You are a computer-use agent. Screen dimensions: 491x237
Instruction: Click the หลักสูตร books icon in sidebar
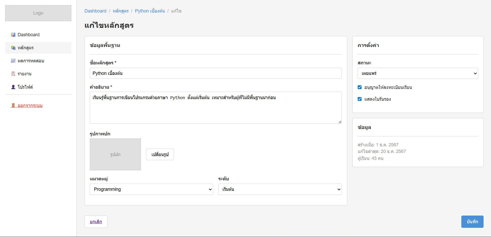tap(13, 48)
